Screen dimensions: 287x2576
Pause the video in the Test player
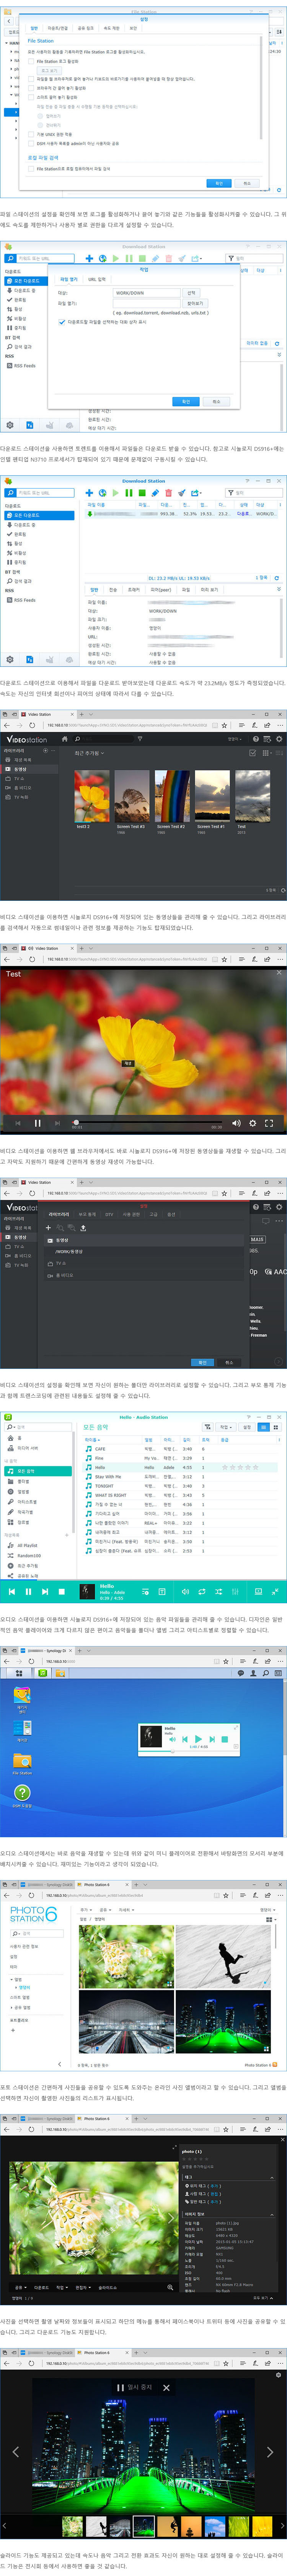point(38,1123)
